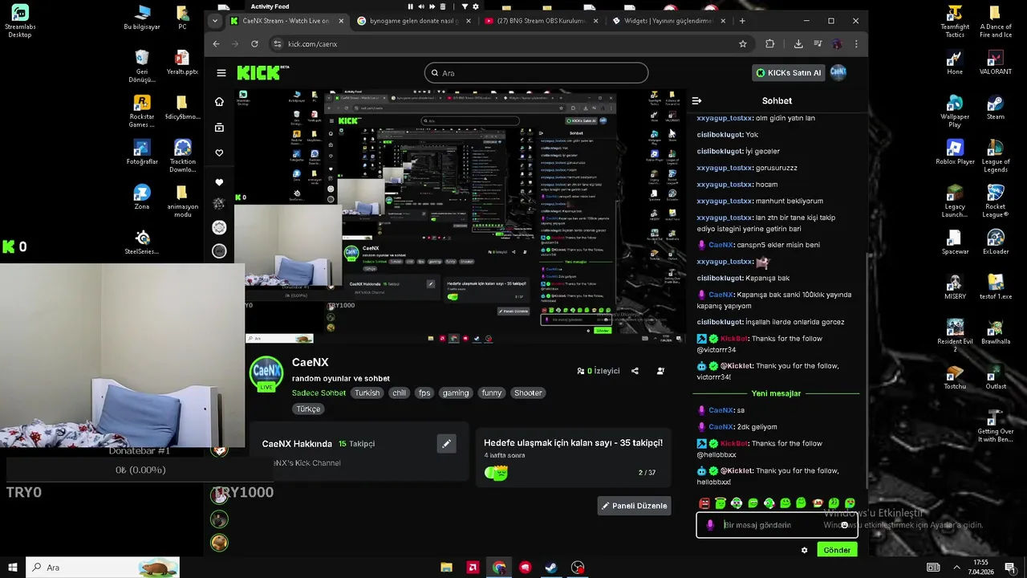The height and width of the screenshot is (578, 1027).
Task: Bookmark this page with the star icon
Action: coord(743,44)
